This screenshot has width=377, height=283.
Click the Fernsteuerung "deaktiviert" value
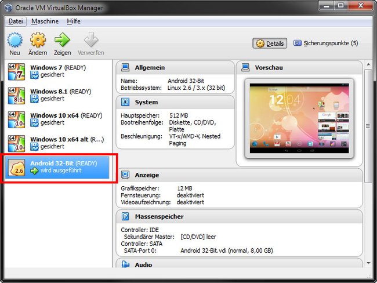coord(190,195)
